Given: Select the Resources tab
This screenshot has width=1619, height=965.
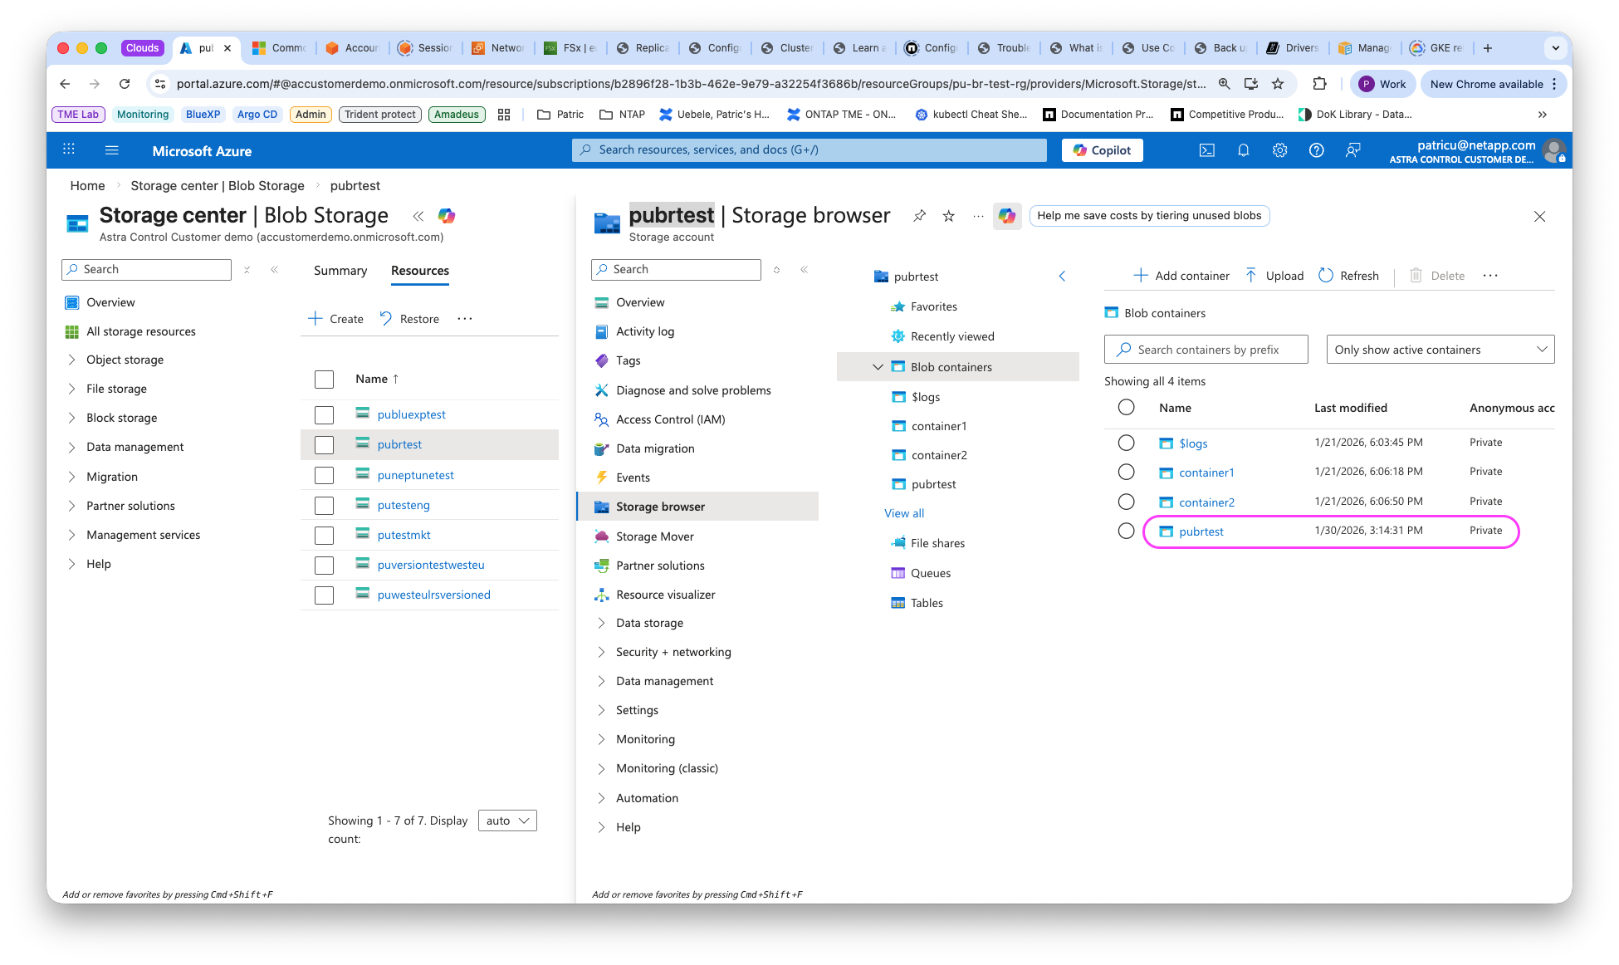Looking at the screenshot, I should tap(420, 271).
